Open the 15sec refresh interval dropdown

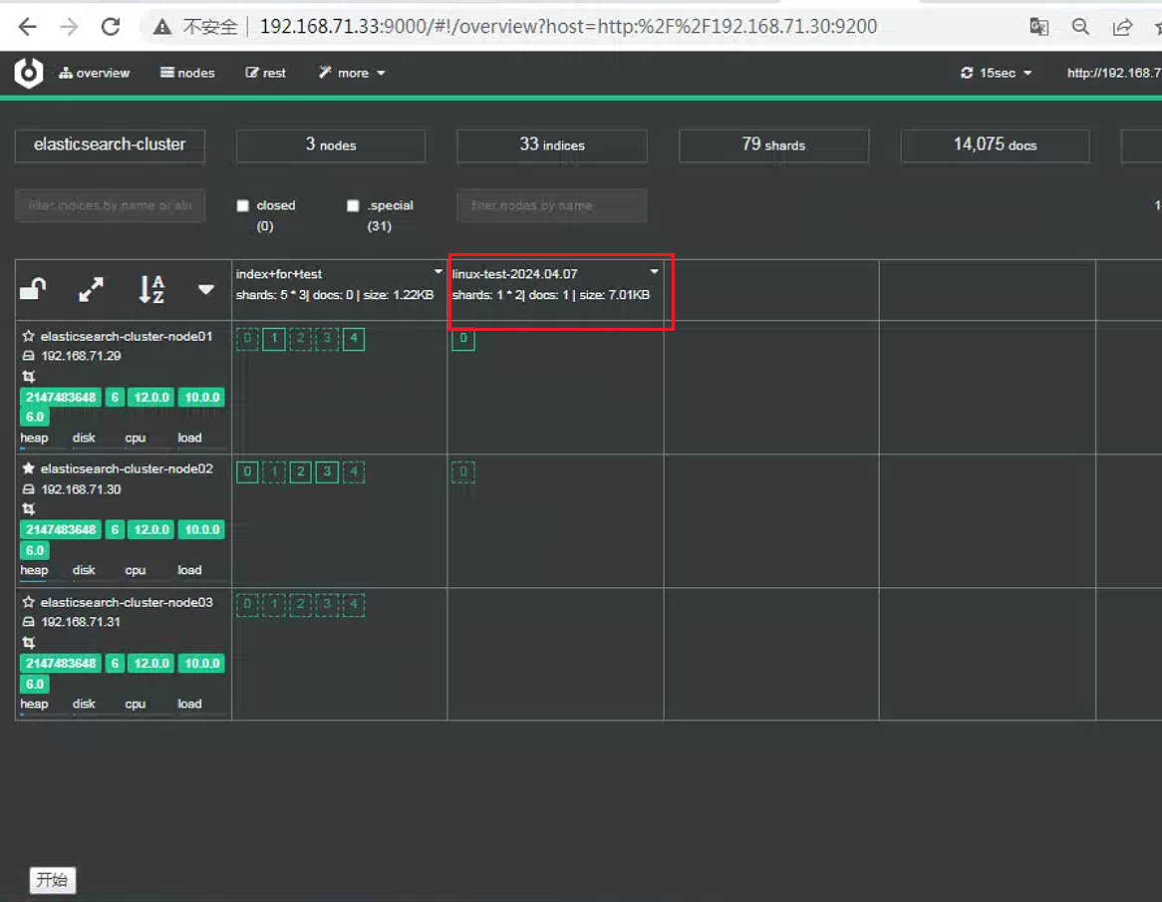click(x=996, y=73)
